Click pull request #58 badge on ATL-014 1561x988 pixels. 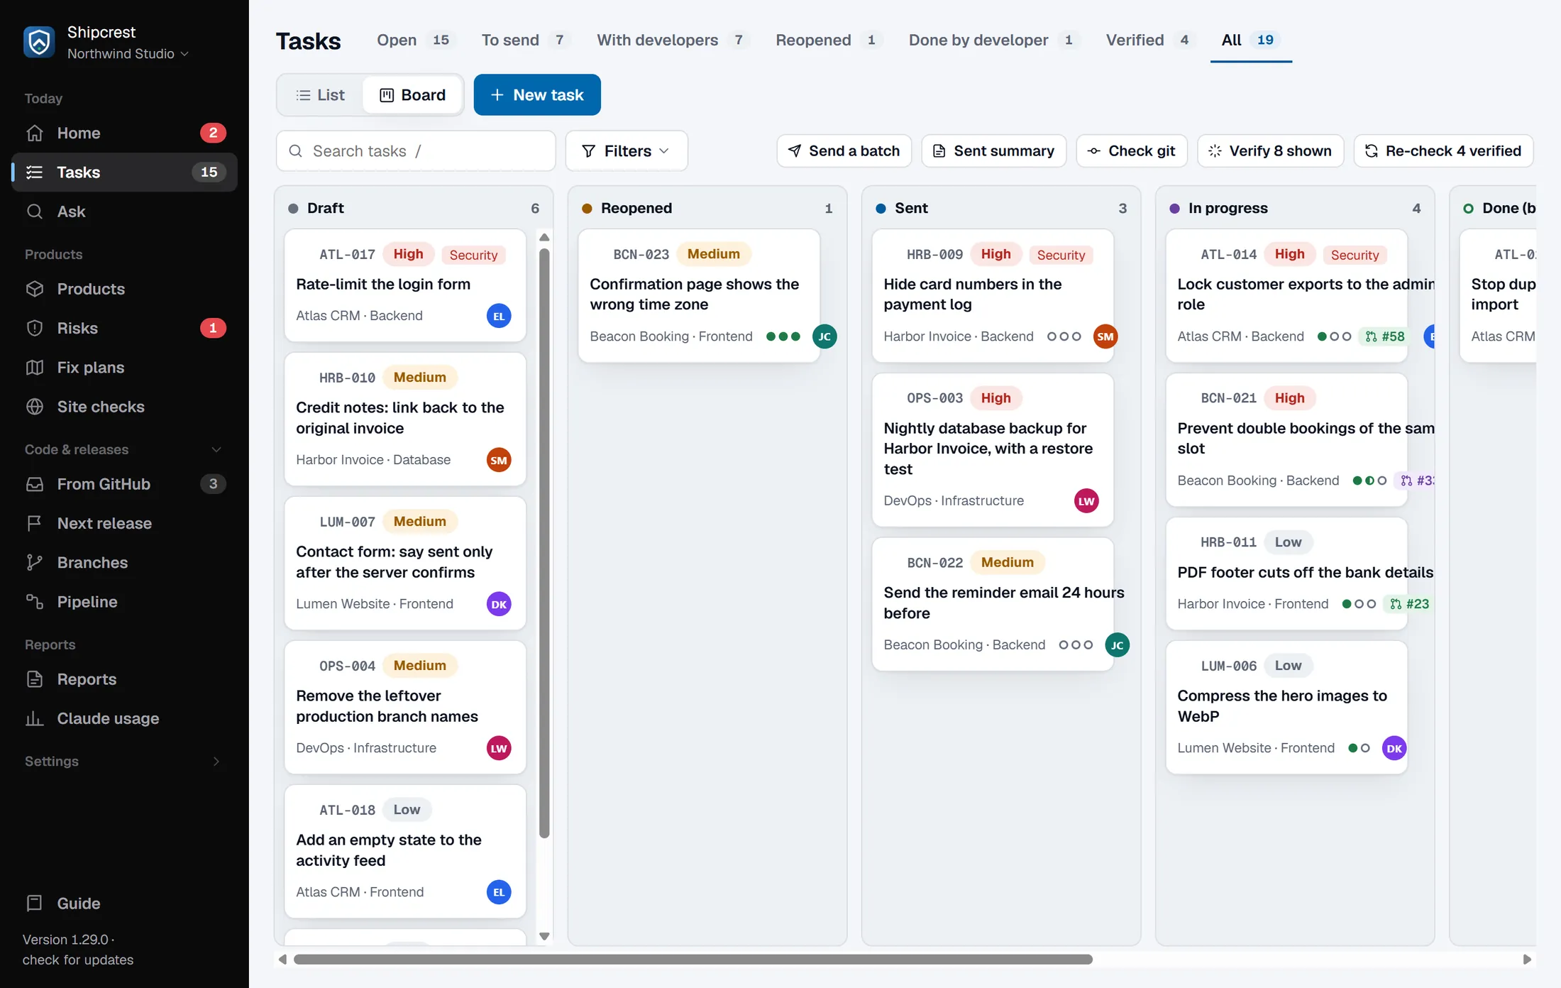click(1385, 336)
